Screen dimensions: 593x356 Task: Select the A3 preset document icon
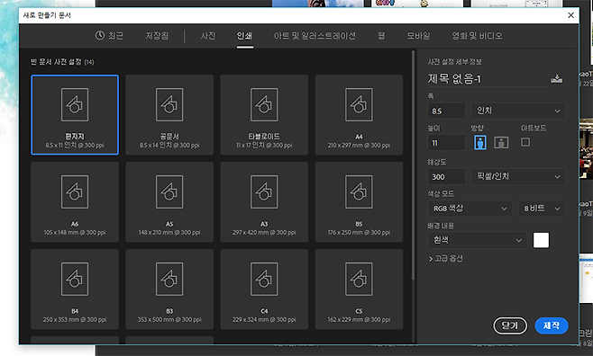(x=264, y=192)
